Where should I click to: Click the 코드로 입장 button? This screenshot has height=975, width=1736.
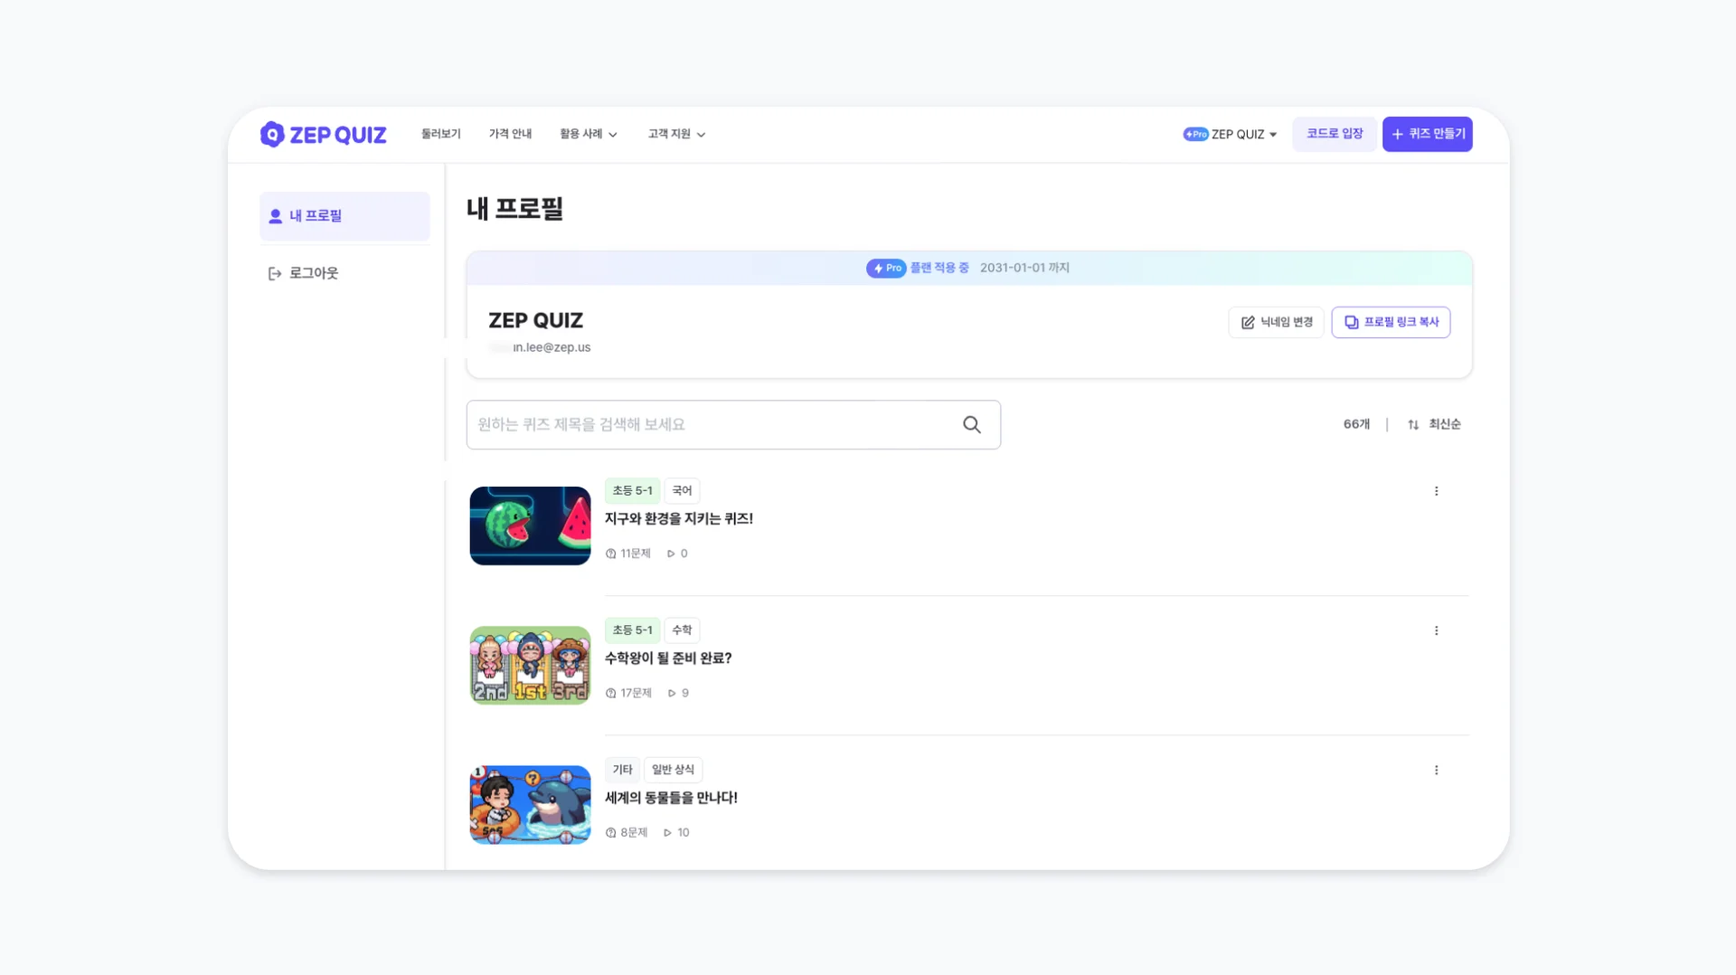click(x=1335, y=133)
